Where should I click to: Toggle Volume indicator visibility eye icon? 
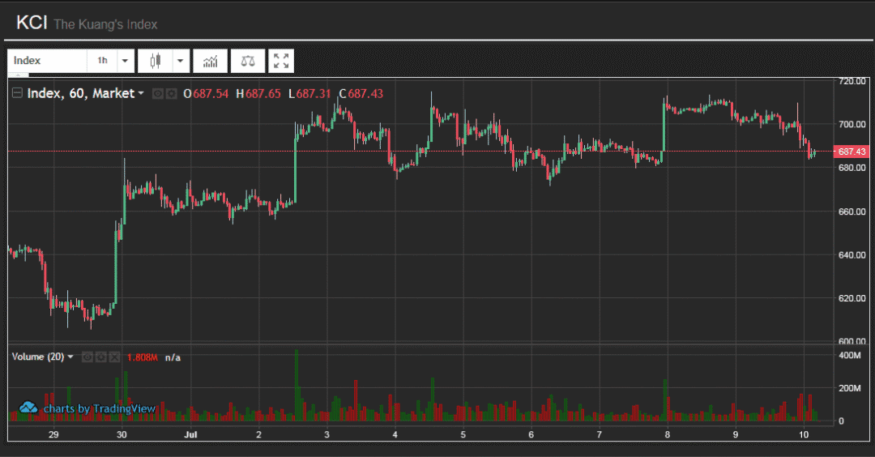pos(87,357)
